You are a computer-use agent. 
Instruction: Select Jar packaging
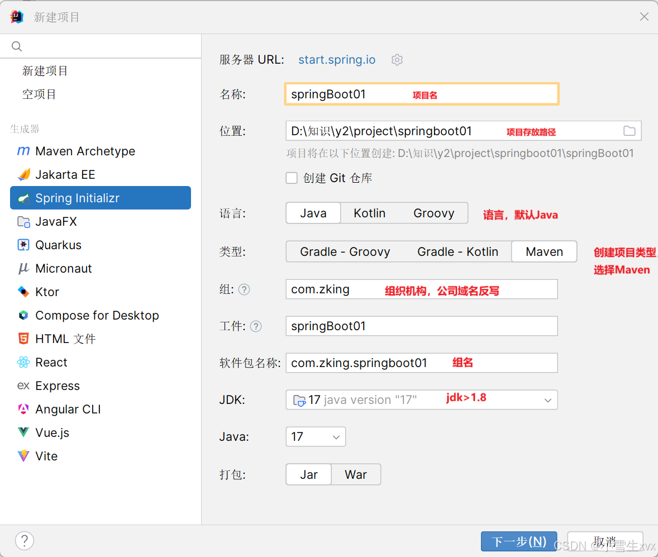[309, 474]
